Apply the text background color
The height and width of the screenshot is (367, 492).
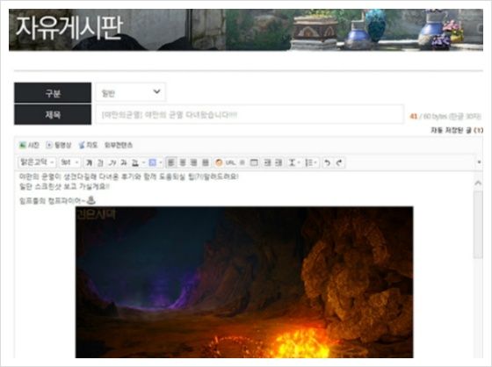(153, 162)
